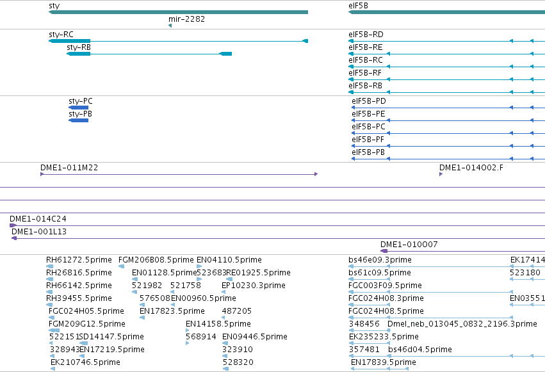
Task: Click EST label bs61c09.5prime
Action: tap(380, 273)
